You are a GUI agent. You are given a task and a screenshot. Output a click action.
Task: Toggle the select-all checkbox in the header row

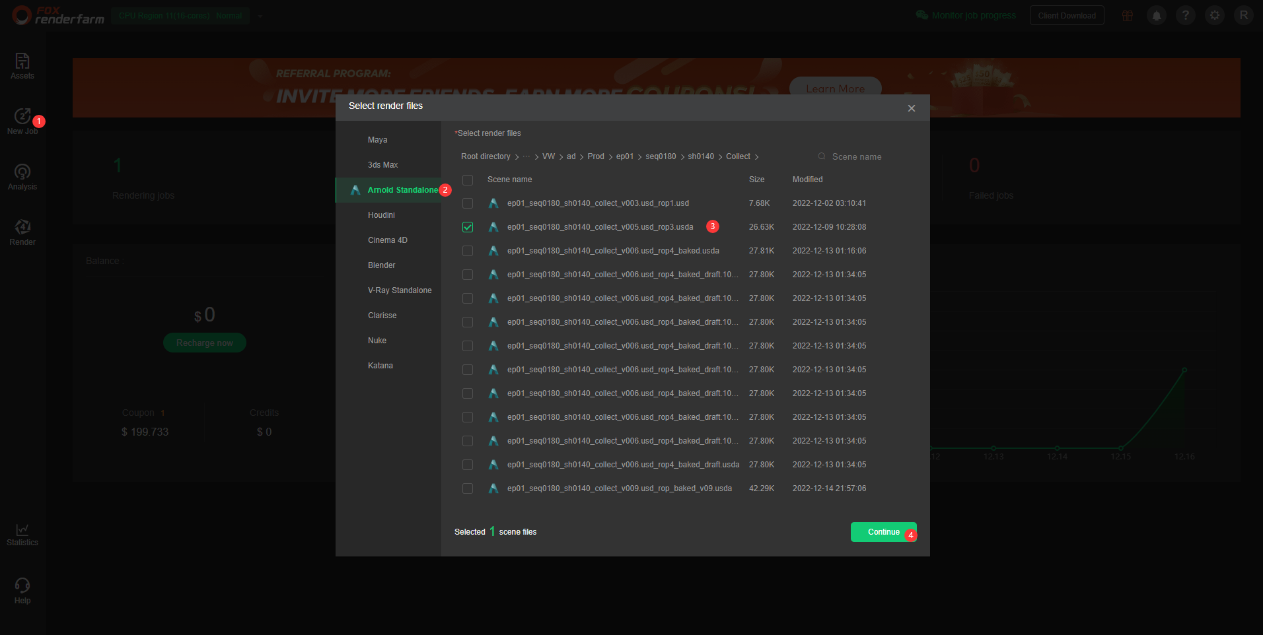click(468, 180)
